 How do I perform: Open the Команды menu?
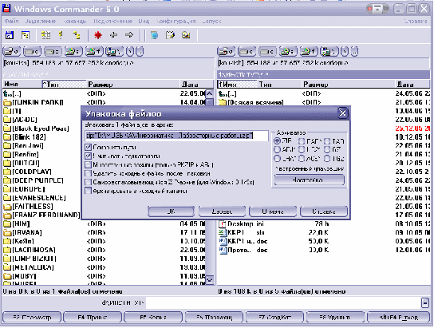tap(75, 21)
